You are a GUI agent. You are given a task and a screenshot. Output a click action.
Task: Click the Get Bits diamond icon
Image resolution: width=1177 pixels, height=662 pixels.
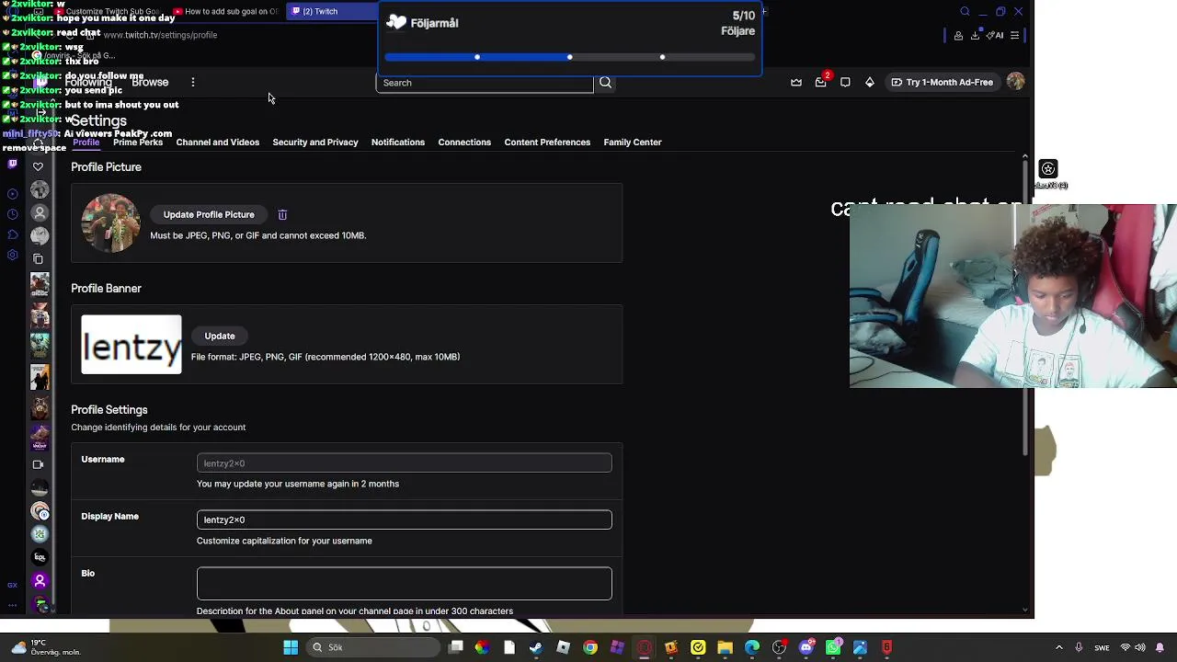point(870,83)
